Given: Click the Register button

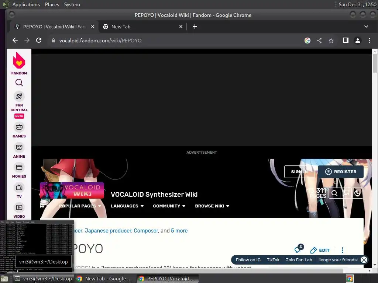Looking at the screenshot, I should [341, 172].
